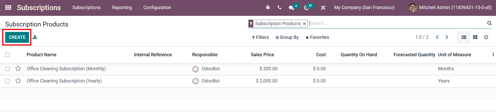Open the Configuration menu

pos(157,8)
